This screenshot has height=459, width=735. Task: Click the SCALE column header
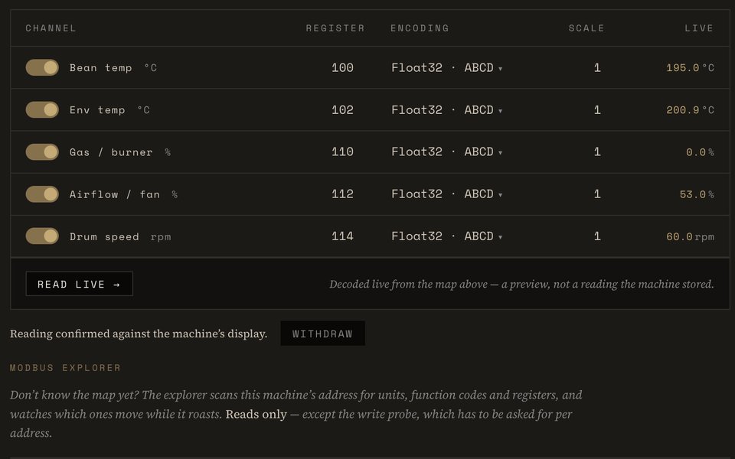coord(586,28)
